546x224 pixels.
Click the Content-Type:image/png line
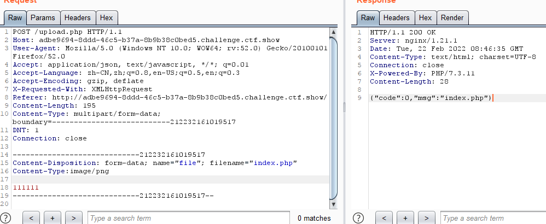(61, 171)
